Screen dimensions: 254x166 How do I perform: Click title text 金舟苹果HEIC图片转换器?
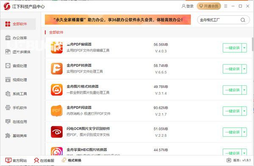(87, 149)
